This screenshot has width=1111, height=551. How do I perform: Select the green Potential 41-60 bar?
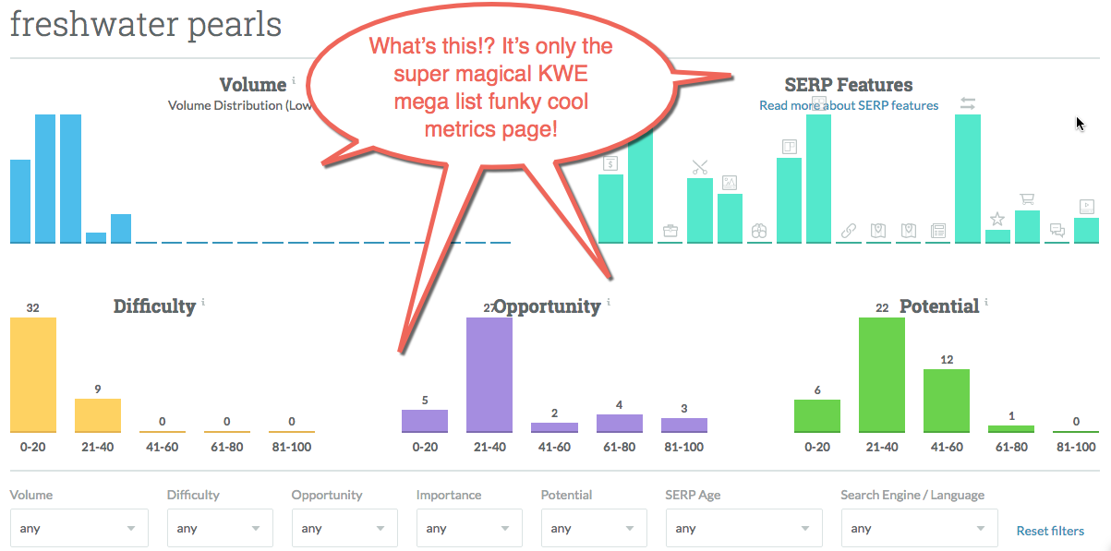pos(947,401)
